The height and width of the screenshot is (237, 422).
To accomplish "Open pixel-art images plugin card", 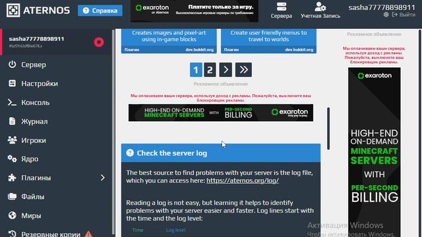I will [x=169, y=41].
